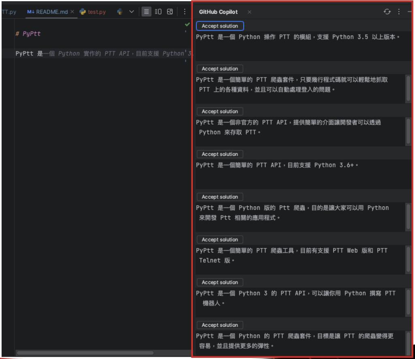Switch to preview-only view mode
Image resolution: width=415 pixels, height=359 pixels.
(x=170, y=12)
